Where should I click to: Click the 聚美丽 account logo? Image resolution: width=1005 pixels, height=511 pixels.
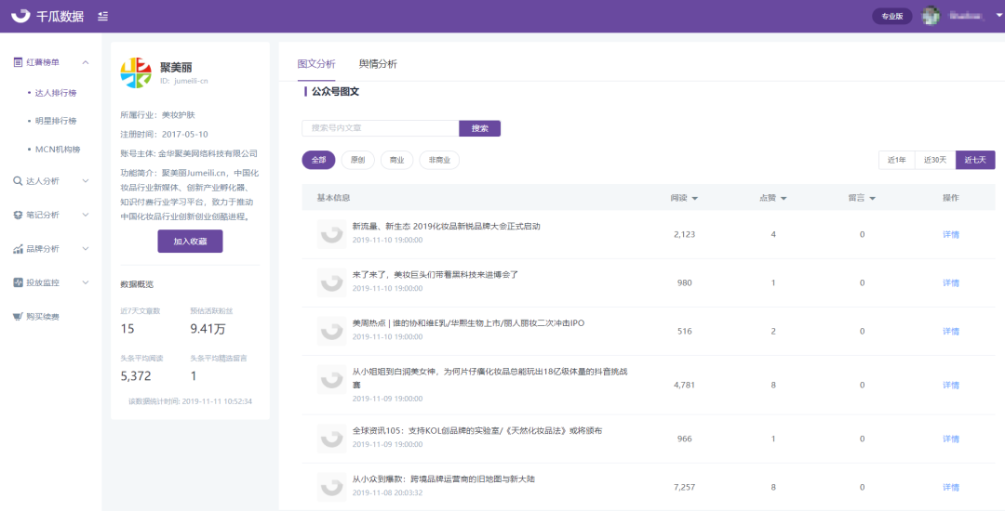click(x=136, y=72)
